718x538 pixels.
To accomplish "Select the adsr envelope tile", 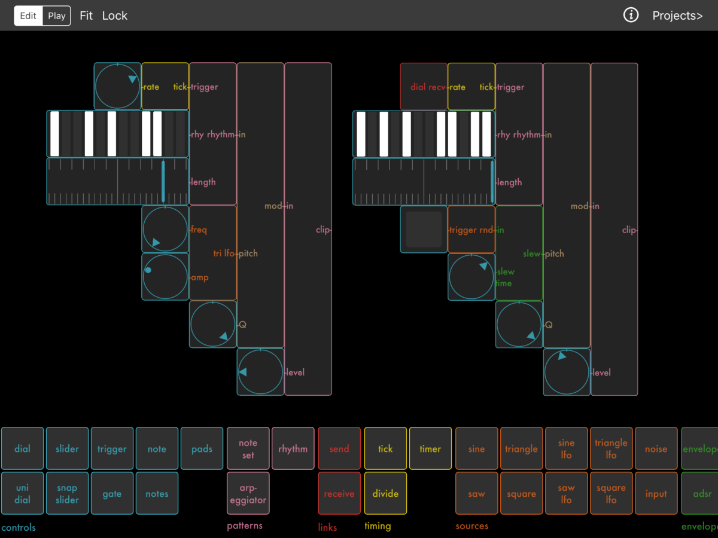I will click(701, 493).
